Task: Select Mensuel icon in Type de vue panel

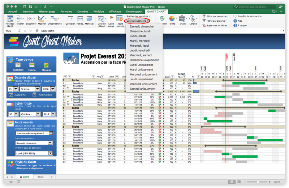Action: click(46, 65)
